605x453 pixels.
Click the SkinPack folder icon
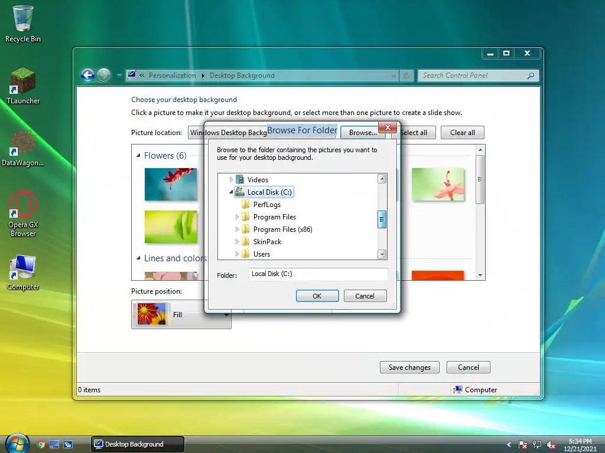[245, 241]
